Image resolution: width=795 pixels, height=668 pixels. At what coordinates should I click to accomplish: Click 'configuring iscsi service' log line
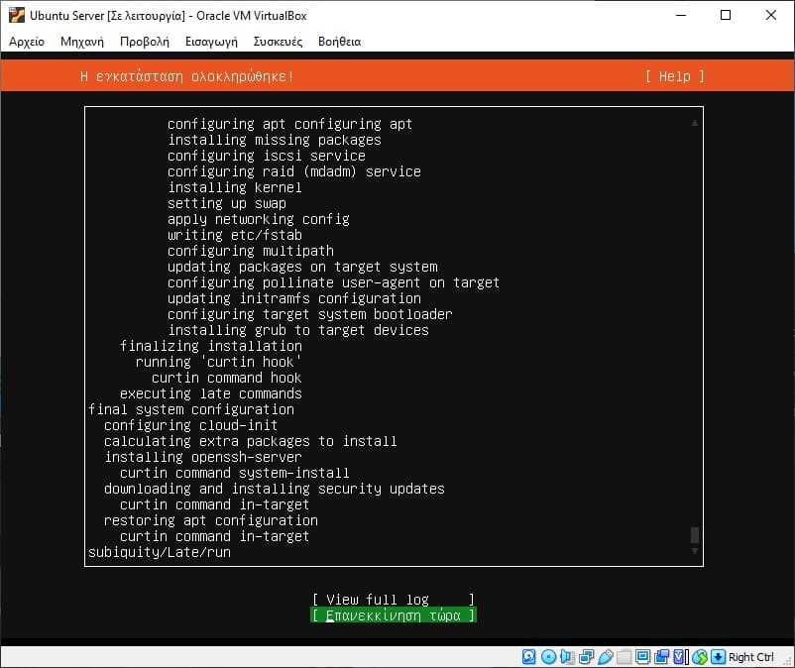pos(267,156)
